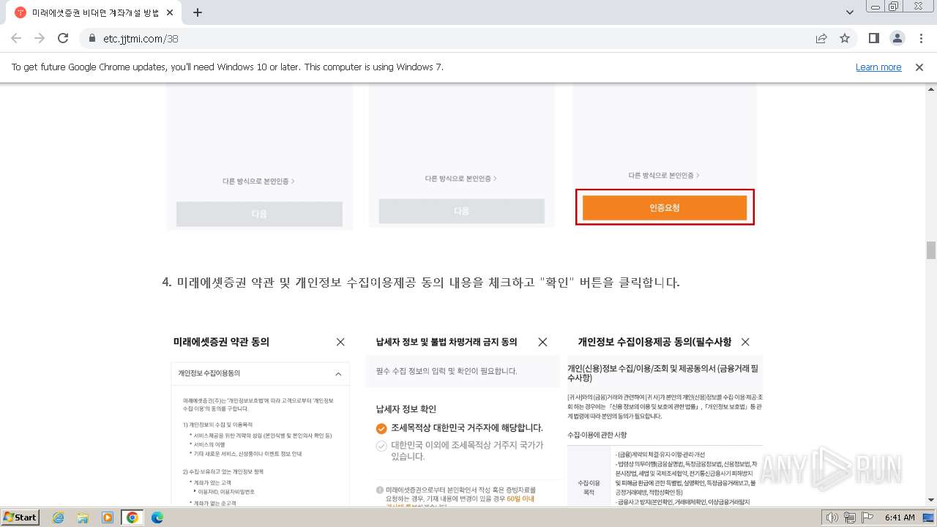This screenshot has height=527, width=937.
Task: Open the network tray icon
Action: [850, 517]
